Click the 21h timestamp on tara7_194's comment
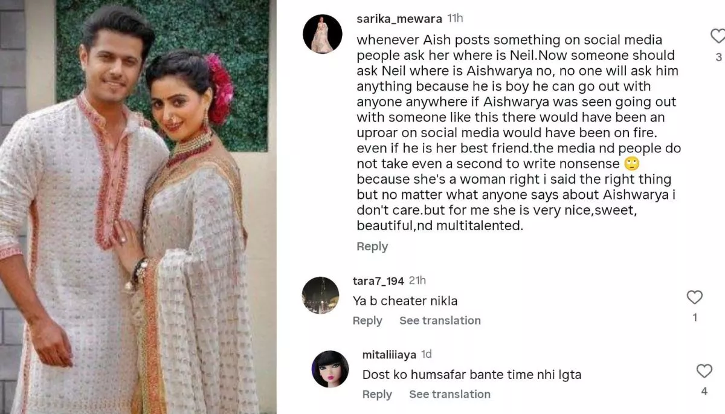This screenshot has height=414, width=725. pyautogui.click(x=417, y=280)
